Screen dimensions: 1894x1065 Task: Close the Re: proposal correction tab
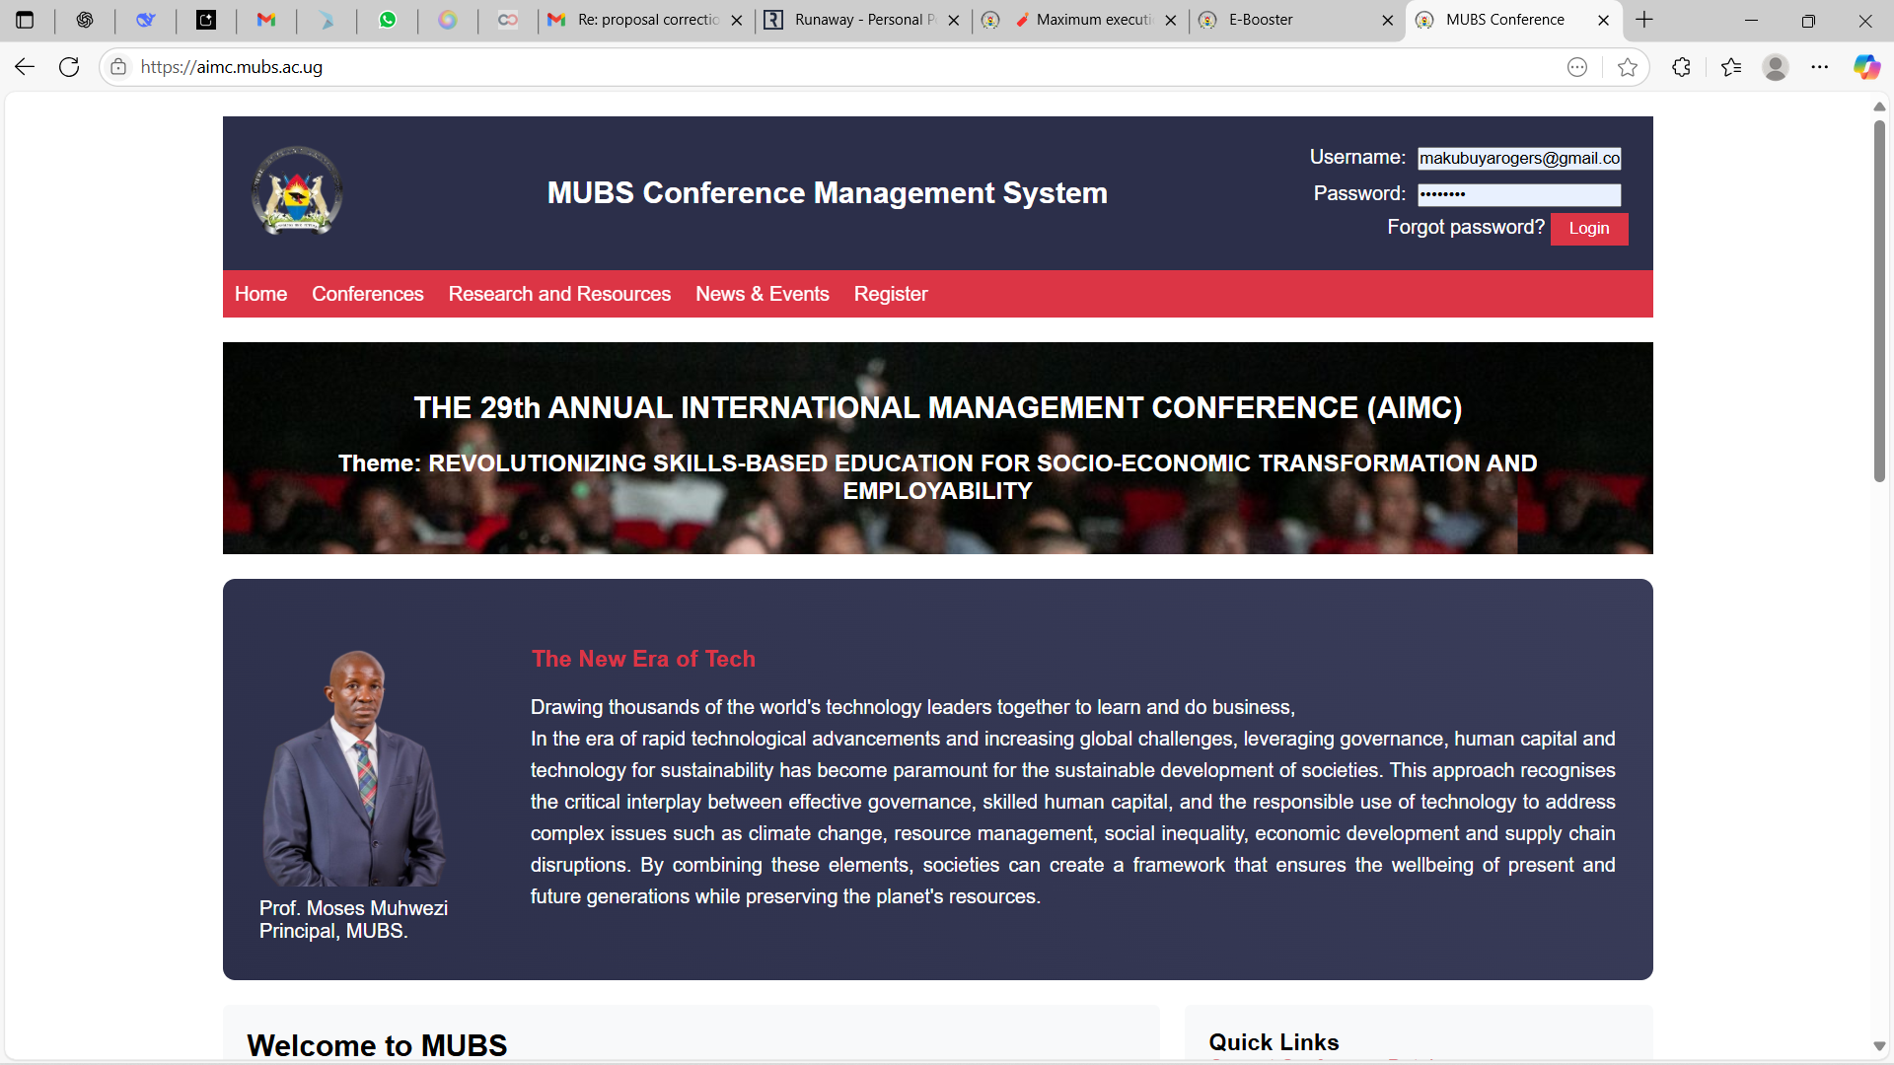737,20
